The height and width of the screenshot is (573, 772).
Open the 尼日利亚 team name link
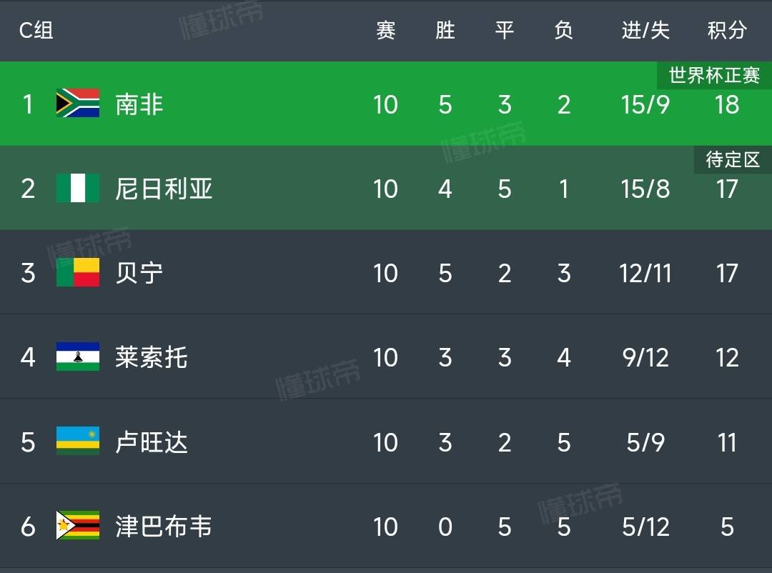164,189
